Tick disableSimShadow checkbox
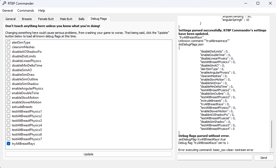 pyautogui.click(x=8, y=84)
